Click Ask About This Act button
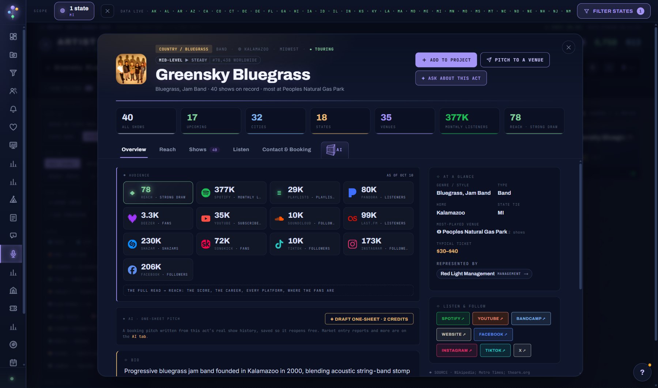658x388 pixels. pyautogui.click(x=451, y=78)
